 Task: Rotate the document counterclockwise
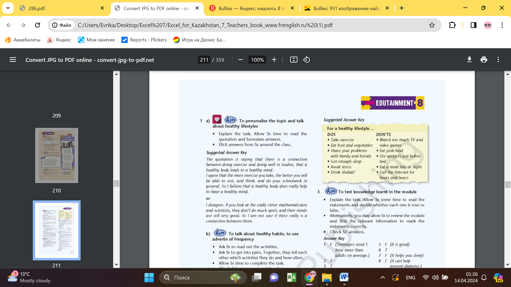point(307,60)
